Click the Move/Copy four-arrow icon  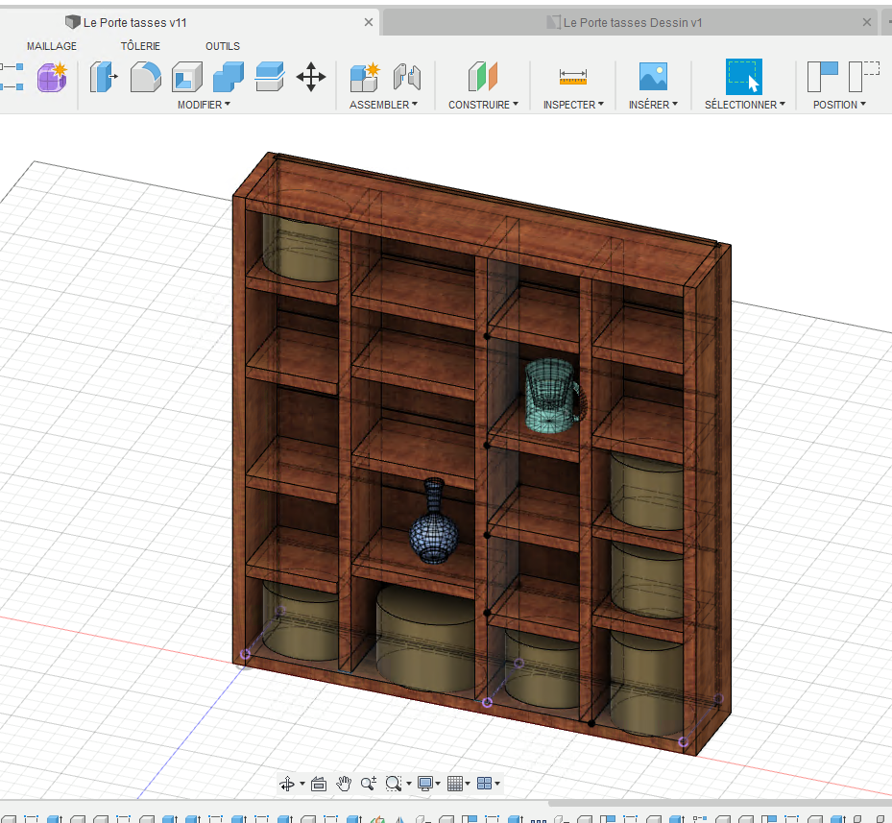point(310,77)
